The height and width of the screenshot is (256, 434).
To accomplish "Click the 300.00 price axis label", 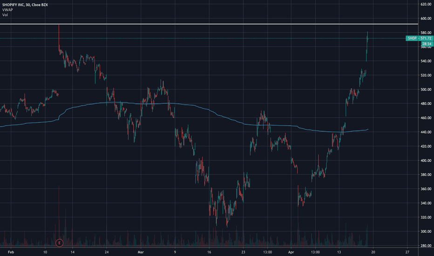I will click(x=426, y=231).
